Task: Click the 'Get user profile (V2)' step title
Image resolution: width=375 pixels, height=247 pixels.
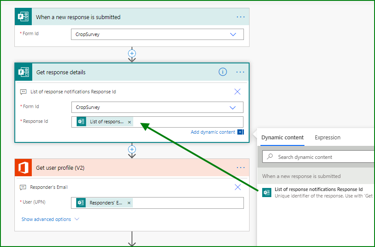Action: coord(60,168)
